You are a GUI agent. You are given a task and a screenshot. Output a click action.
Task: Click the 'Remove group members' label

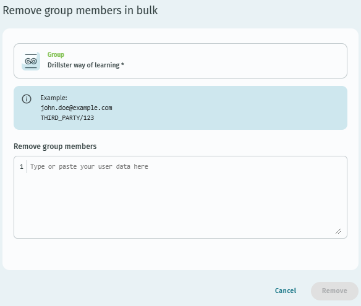tap(55, 147)
